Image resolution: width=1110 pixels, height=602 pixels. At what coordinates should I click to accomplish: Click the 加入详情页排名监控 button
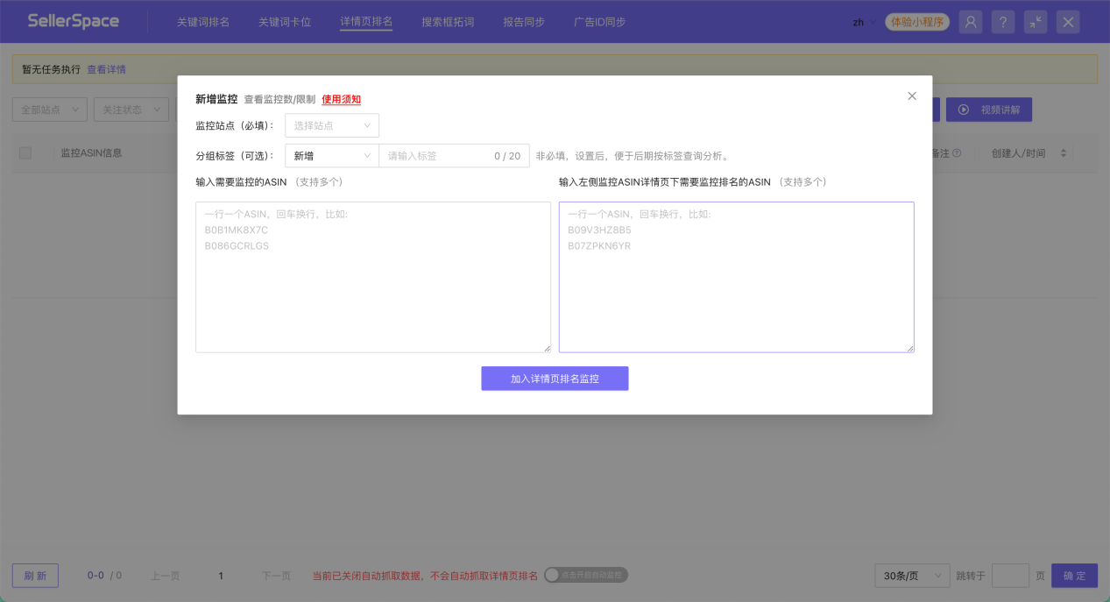[555, 378]
